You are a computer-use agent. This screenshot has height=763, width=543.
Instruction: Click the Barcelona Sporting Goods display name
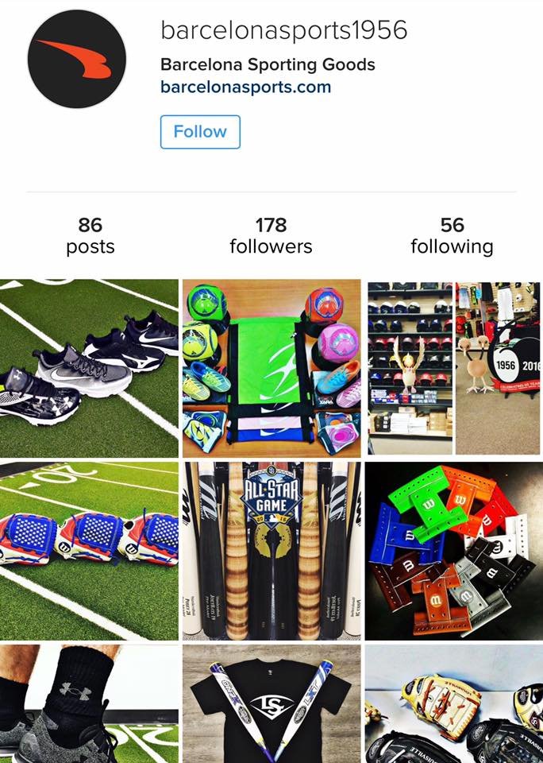point(268,64)
